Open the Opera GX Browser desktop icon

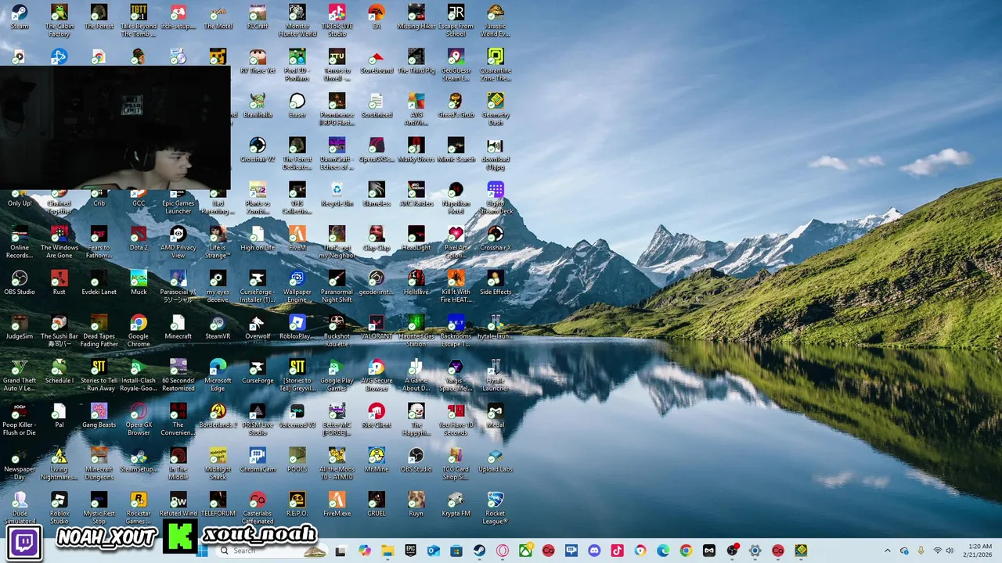coord(139,420)
